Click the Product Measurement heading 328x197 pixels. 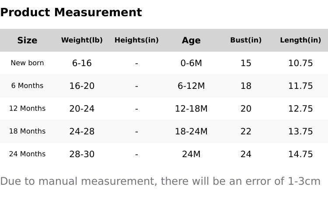(x=71, y=12)
